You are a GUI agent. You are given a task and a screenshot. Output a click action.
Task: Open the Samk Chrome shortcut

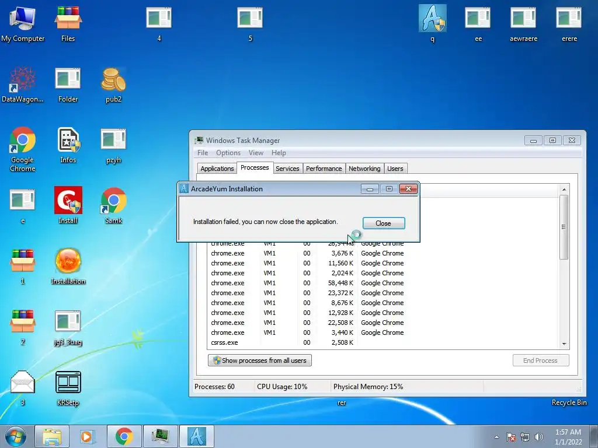[113, 206]
